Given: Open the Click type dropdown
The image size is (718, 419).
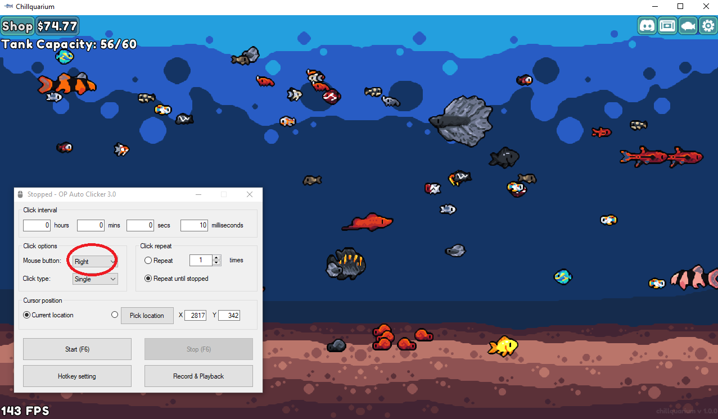Looking at the screenshot, I should pyautogui.click(x=95, y=279).
